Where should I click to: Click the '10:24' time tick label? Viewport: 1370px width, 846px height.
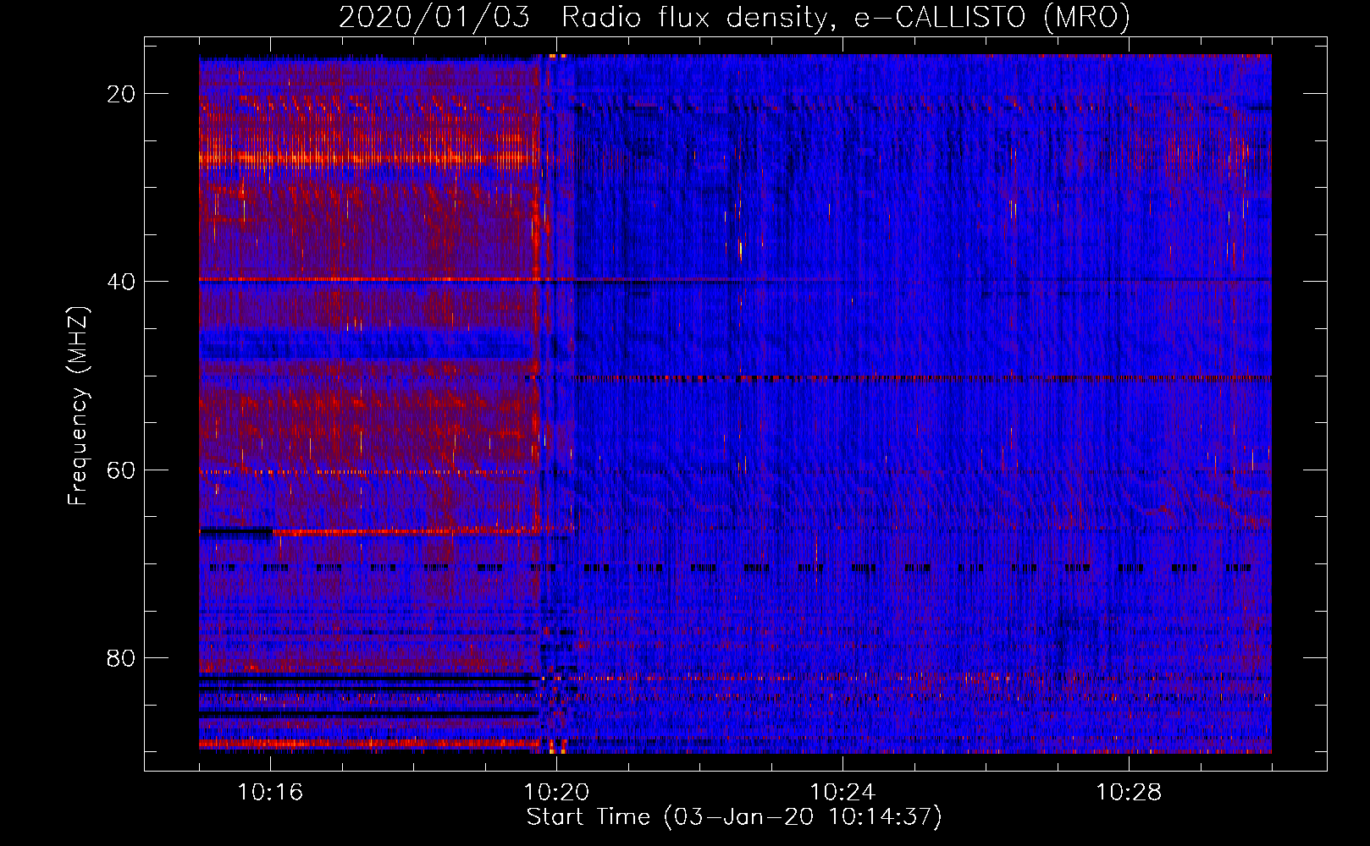pos(842,793)
